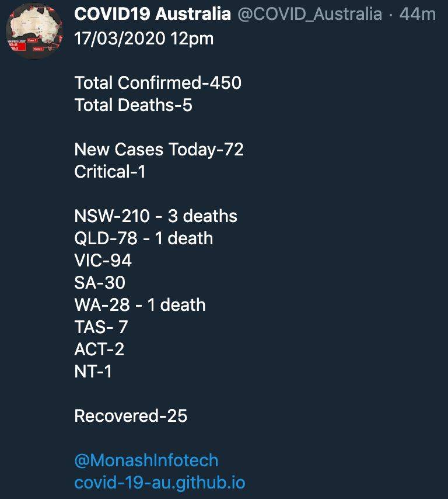
Task: Click the TAS- 7 line
Action: pos(101,327)
